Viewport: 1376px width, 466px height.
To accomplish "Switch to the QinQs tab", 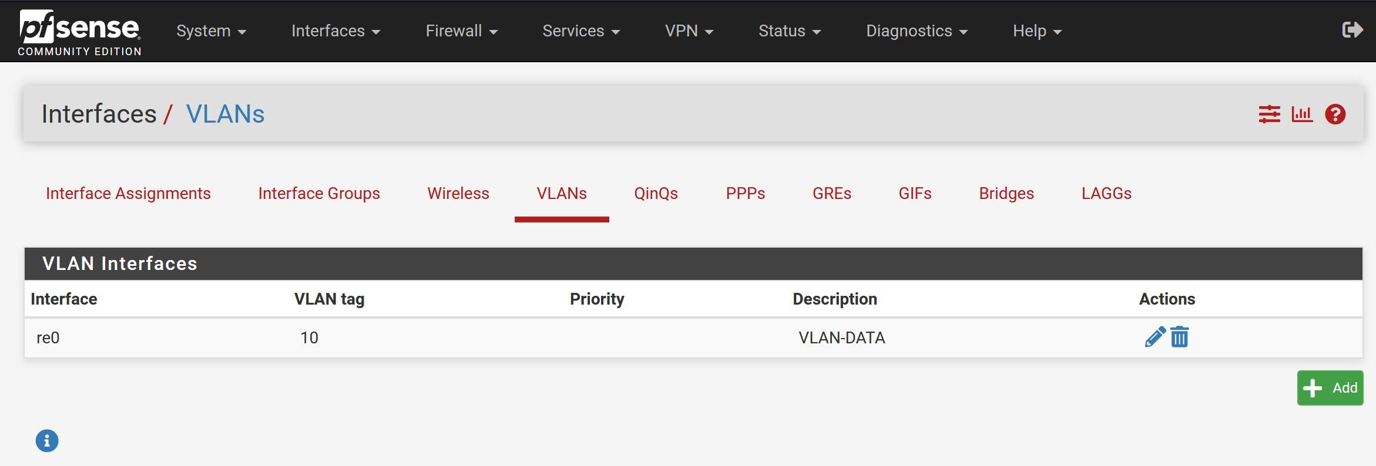I will pyautogui.click(x=656, y=193).
